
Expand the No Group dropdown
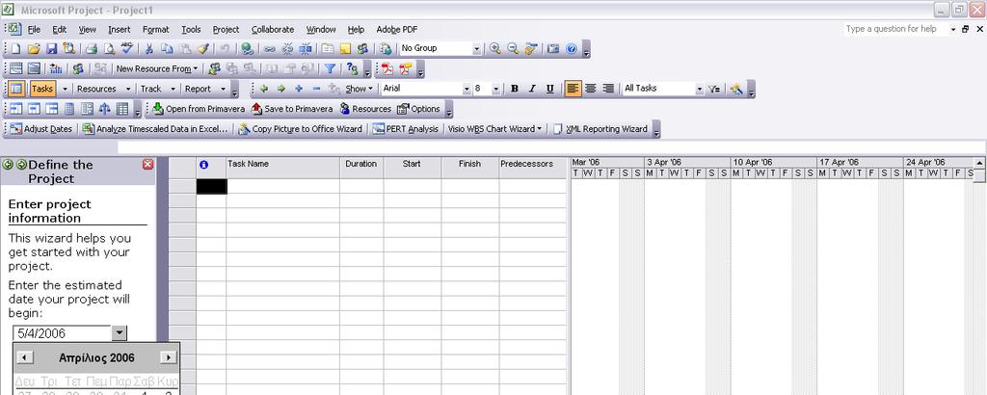(x=476, y=48)
